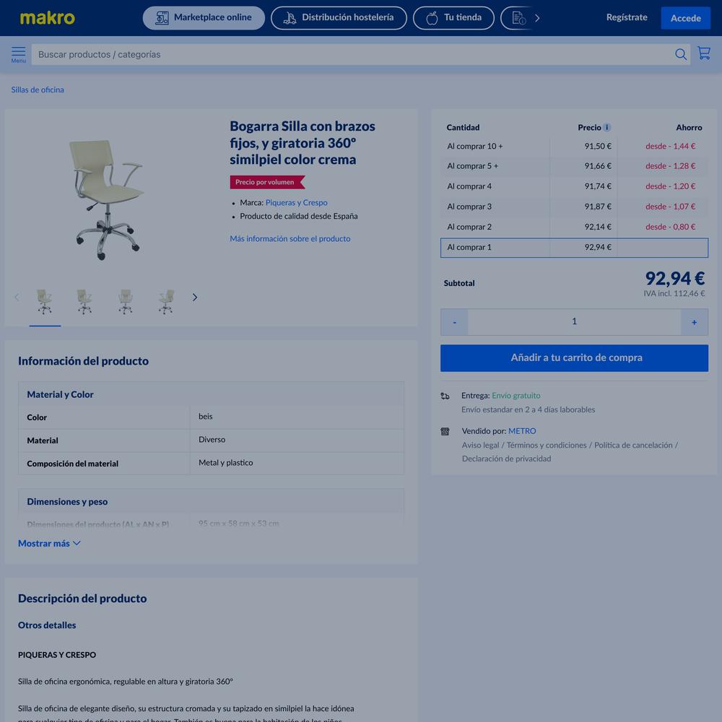Open Más información sobre el producto
This screenshot has width=722, height=722.
tap(290, 238)
